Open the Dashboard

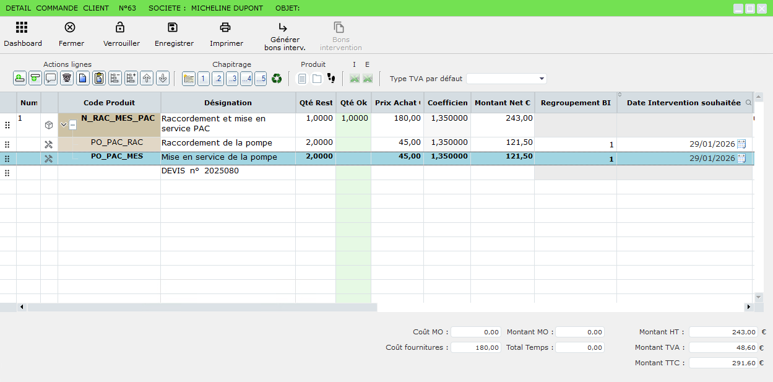pyautogui.click(x=22, y=34)
